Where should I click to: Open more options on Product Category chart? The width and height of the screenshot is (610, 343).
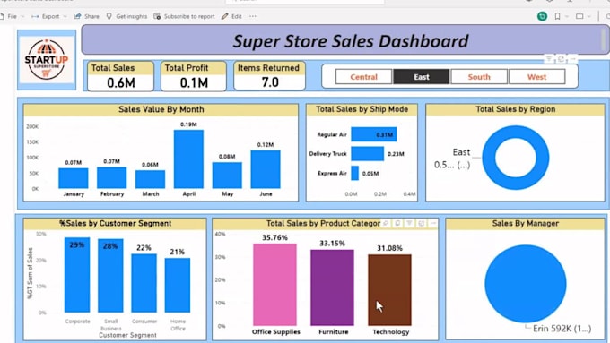pos(433,223)
